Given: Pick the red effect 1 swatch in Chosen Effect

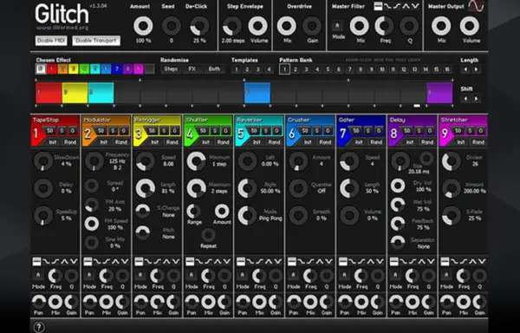Looking at the screenshot, I should coord(51,69).
